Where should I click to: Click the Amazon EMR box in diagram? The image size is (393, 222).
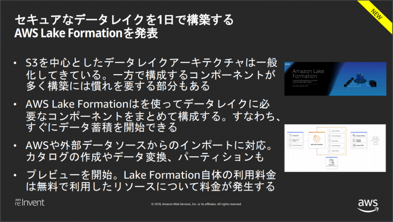click(x=359, y=145)
